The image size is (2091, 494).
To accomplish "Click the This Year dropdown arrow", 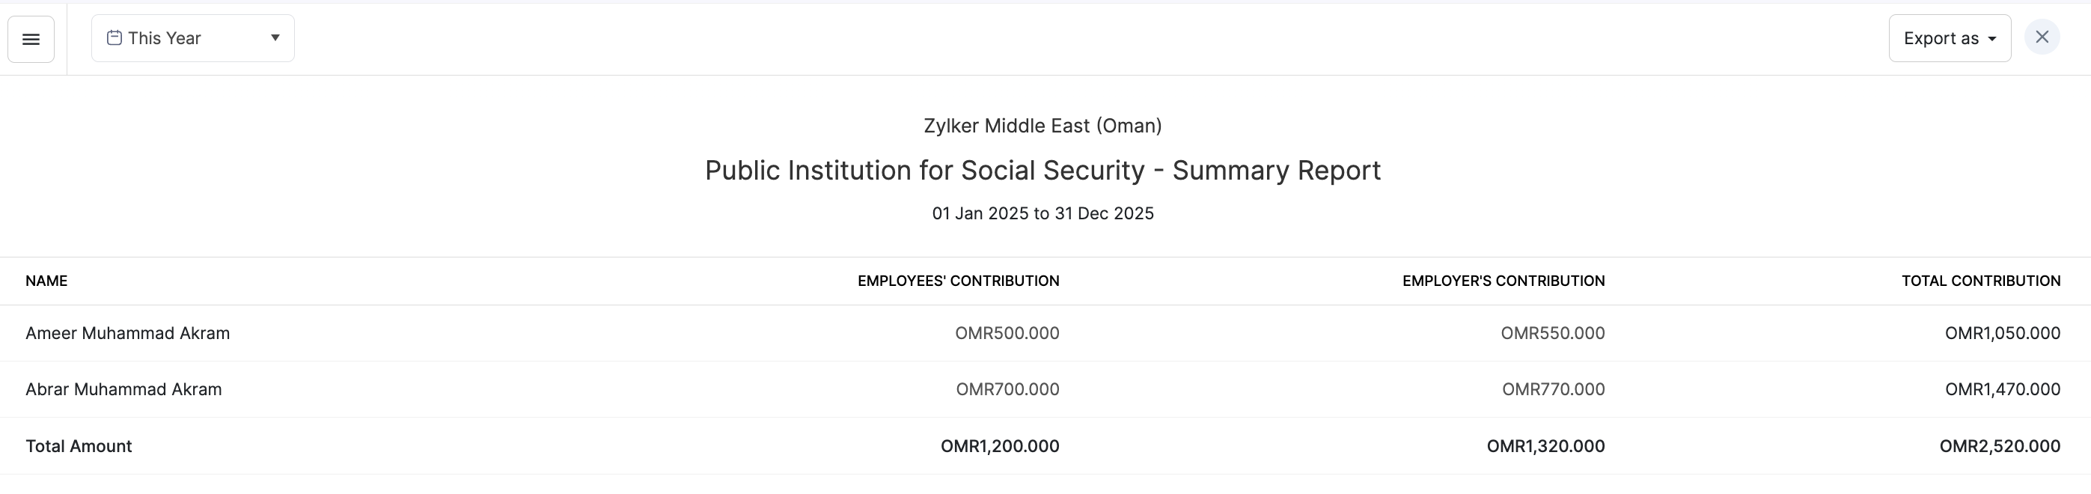I will [275, 38].
